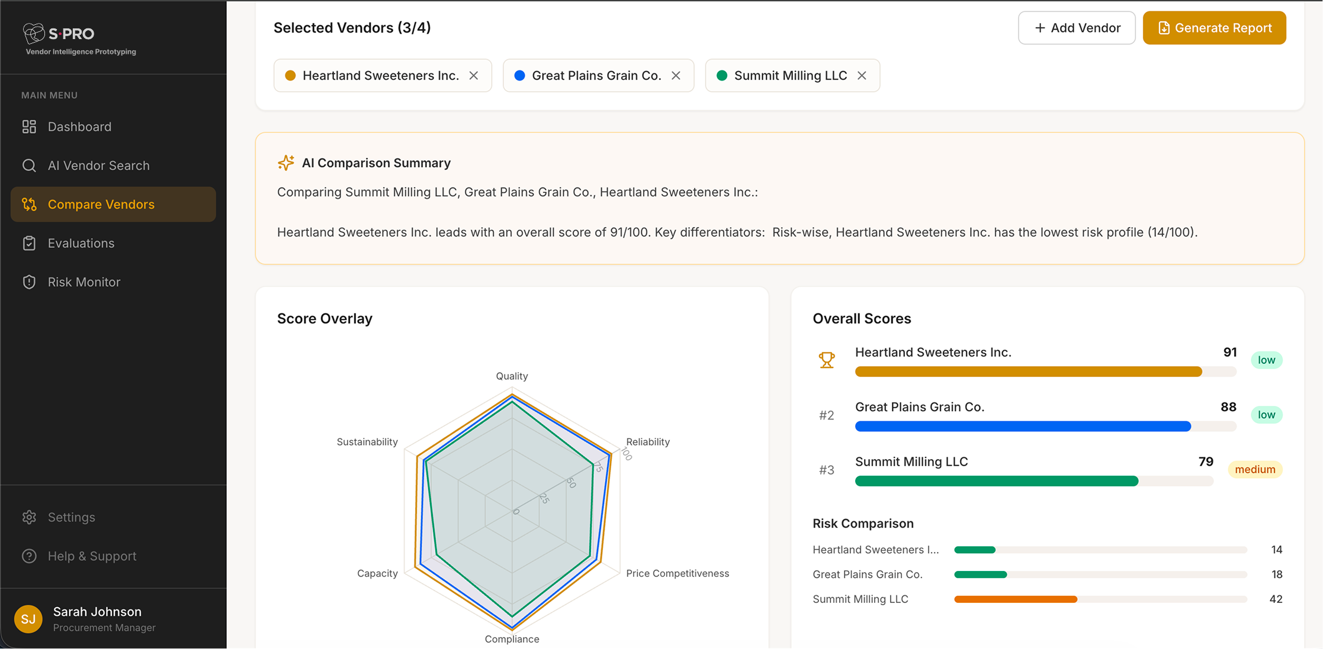Open Settings via the gear icon
This screenshot has height=649, width=1323.
coord(29,516)
